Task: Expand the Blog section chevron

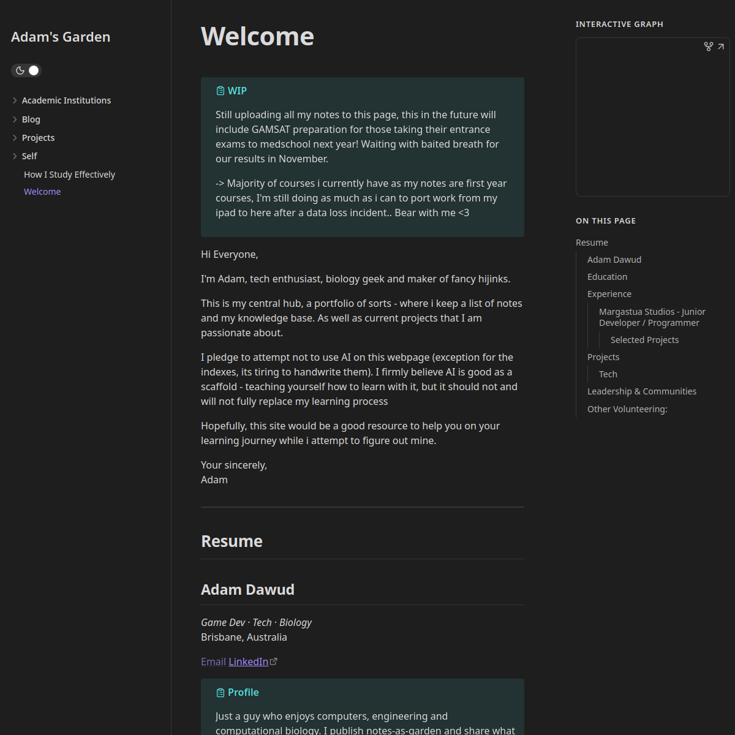Action: click(13, 119)
